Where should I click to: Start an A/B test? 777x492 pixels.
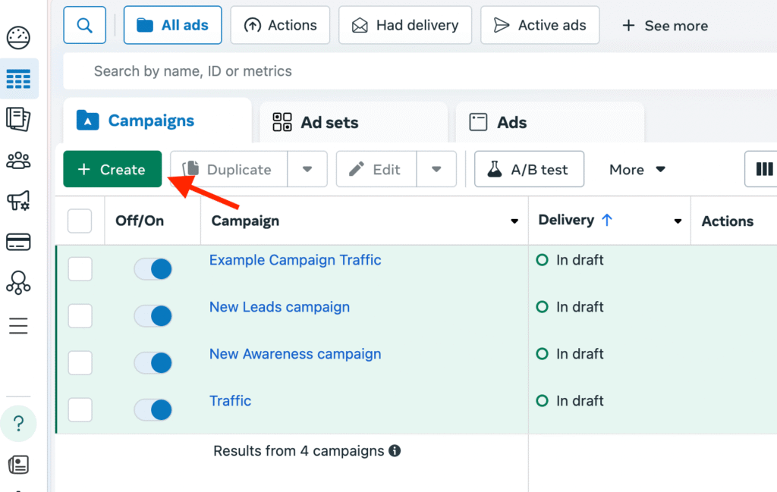pyautogui.click(x=529, y=169)
